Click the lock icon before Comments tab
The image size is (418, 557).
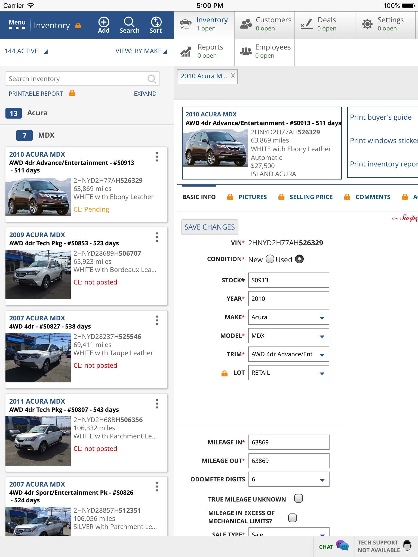(347, 197)
